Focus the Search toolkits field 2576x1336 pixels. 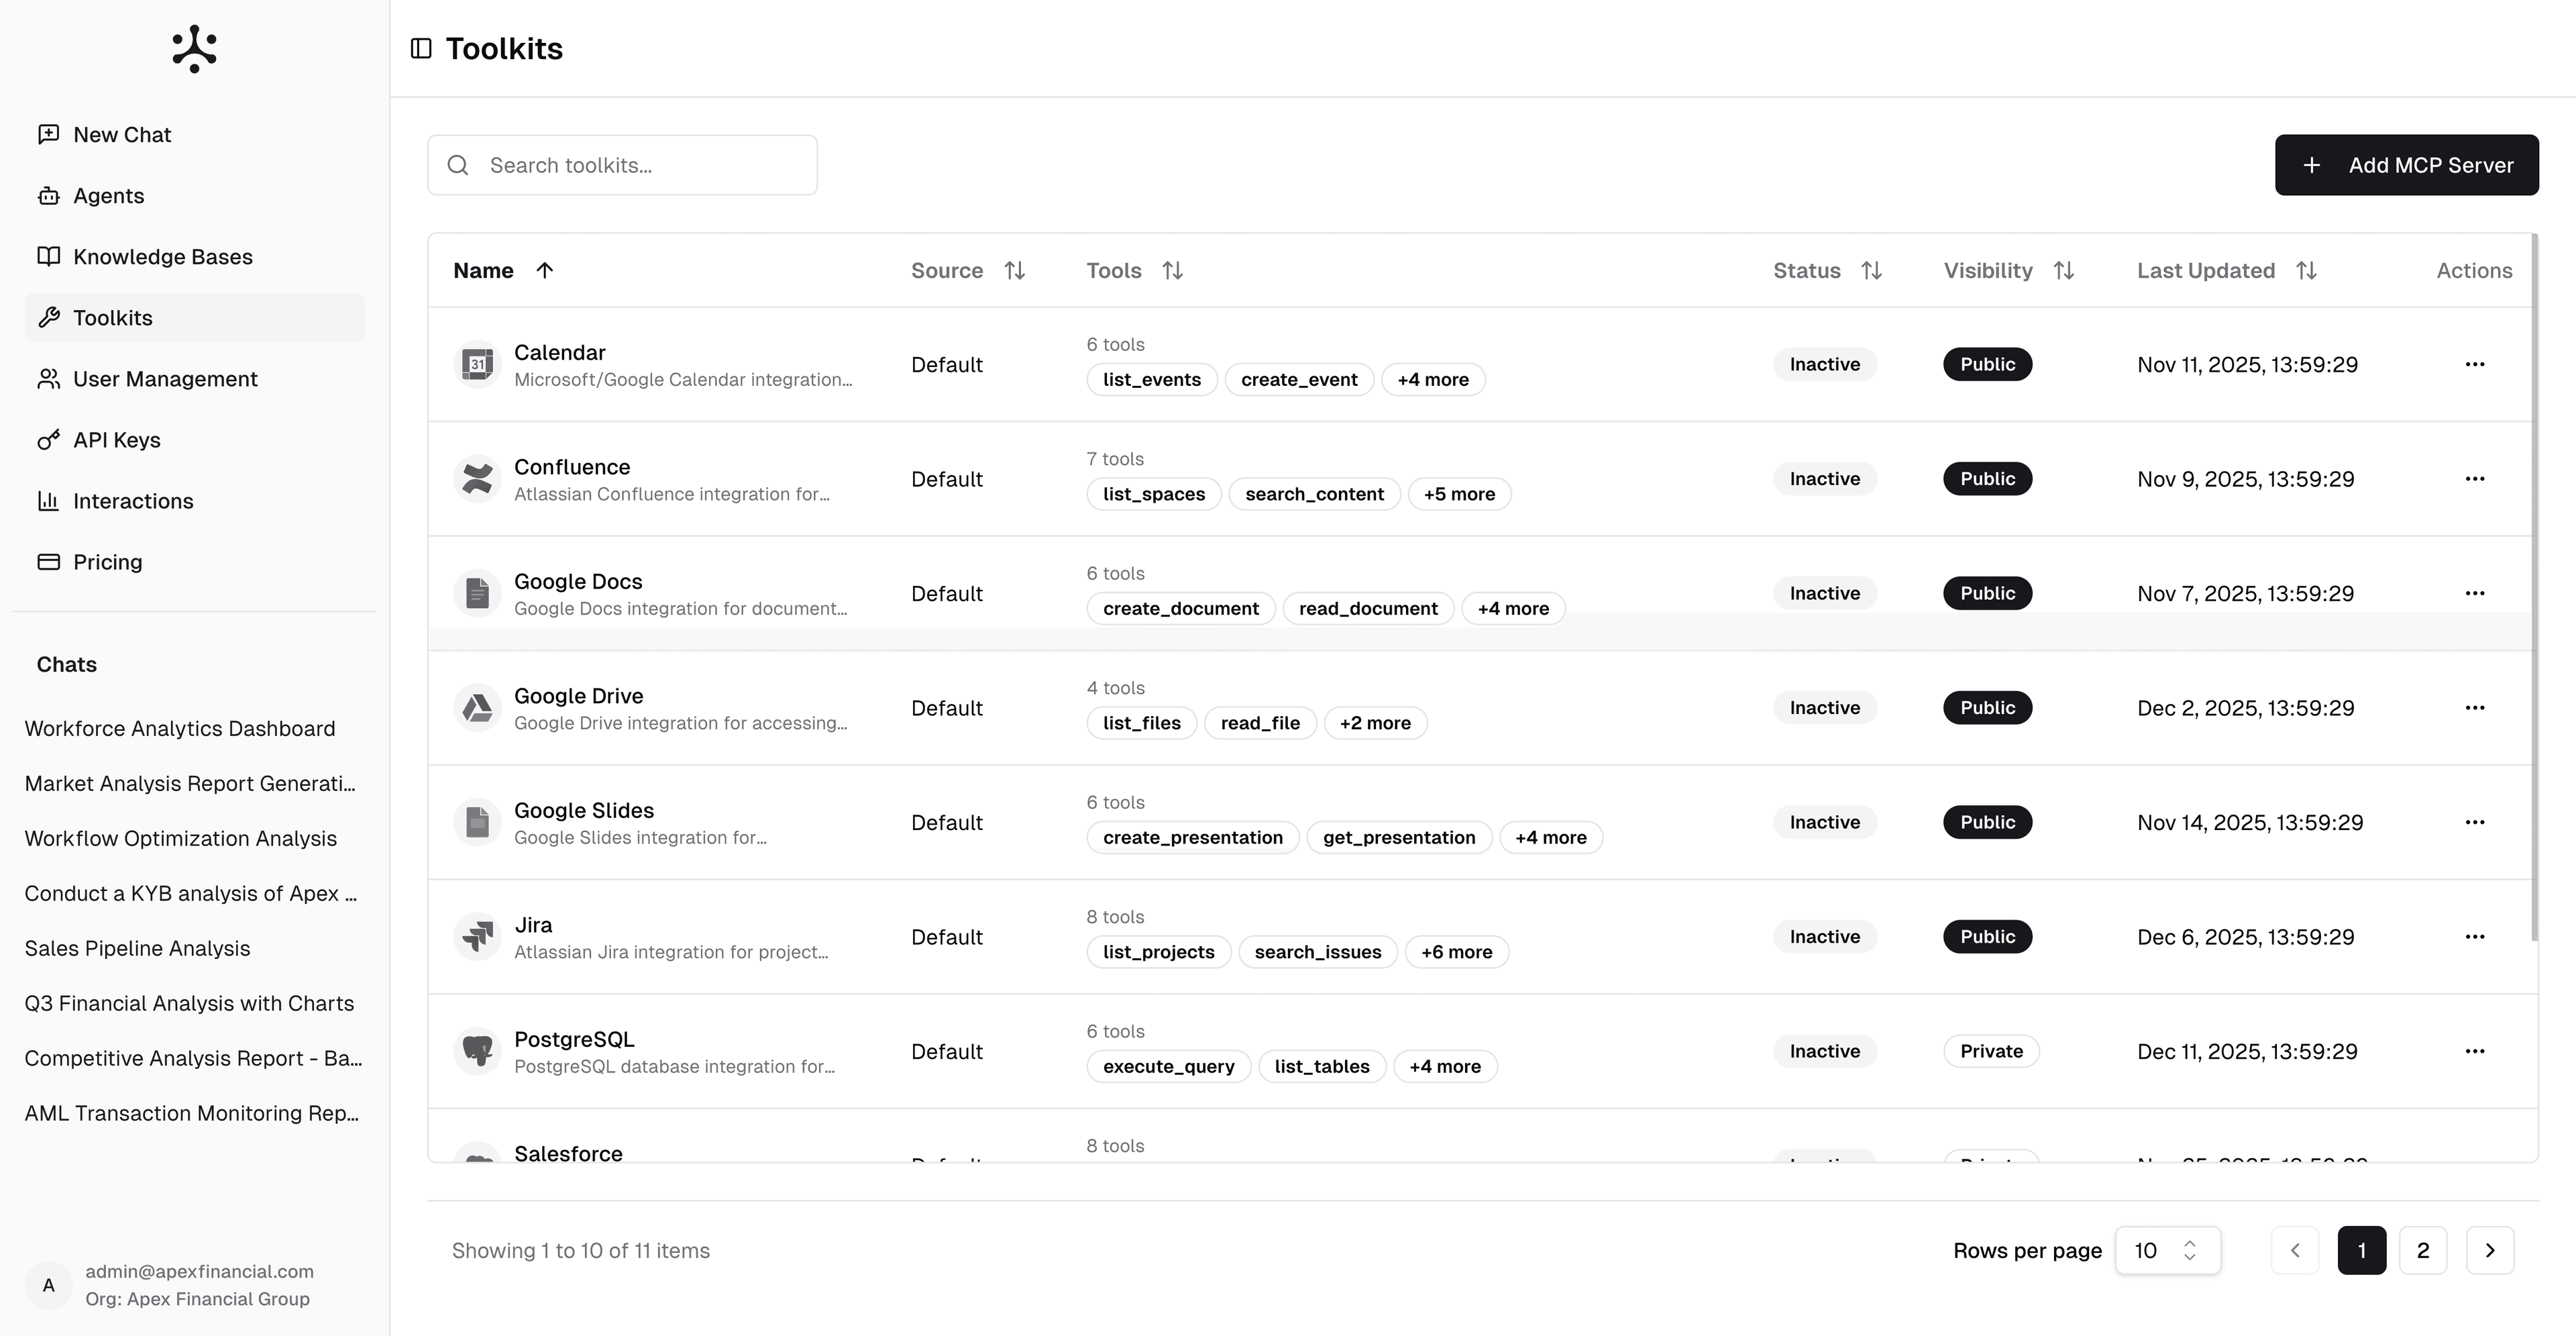(622, 165)
